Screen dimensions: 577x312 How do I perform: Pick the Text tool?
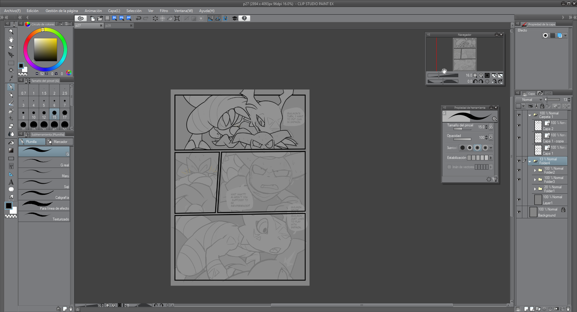tap(11, 182)
